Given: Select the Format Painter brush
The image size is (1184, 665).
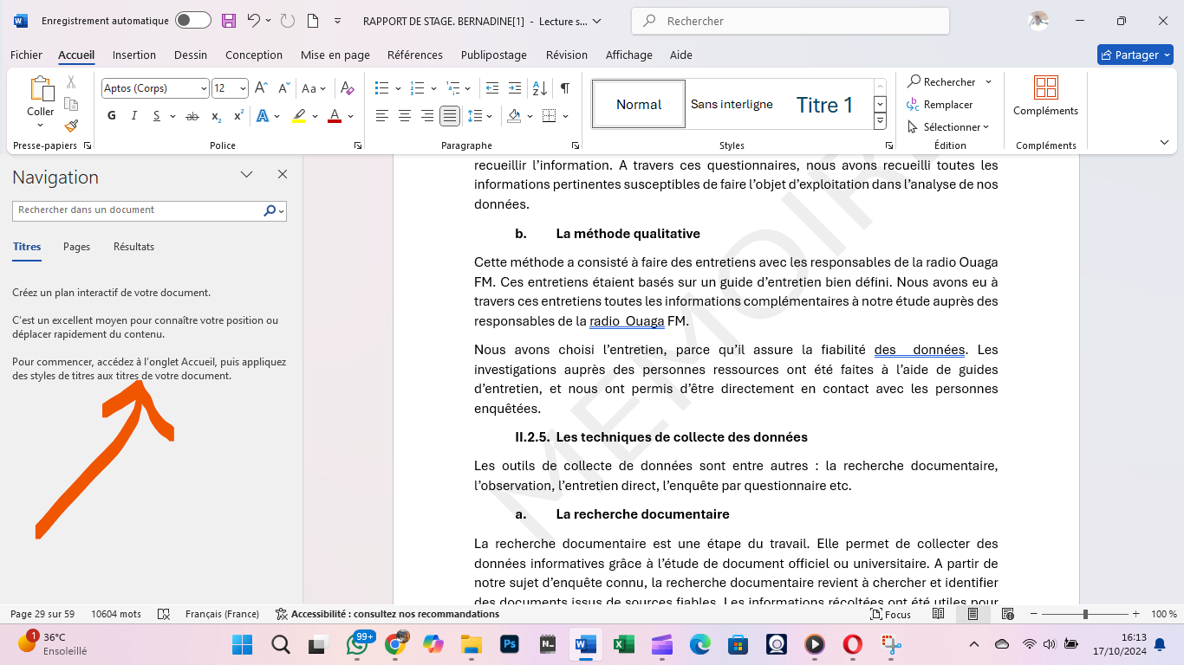Looking at the screenshot, I should [x=71, y=126].
